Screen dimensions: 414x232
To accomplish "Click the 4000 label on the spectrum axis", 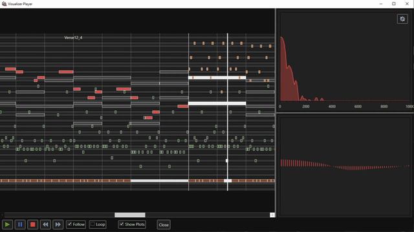I will [x=332, y=106].
